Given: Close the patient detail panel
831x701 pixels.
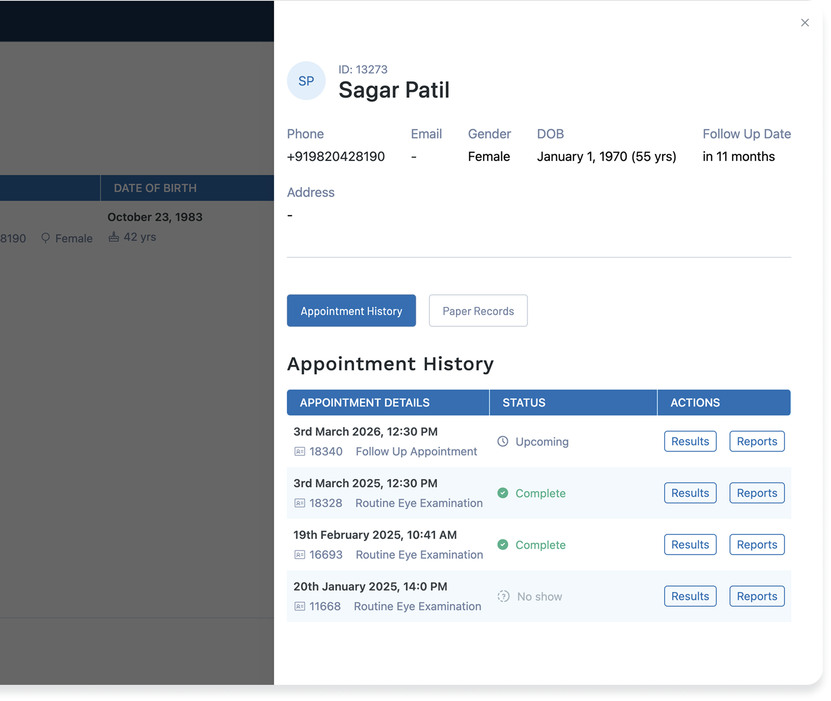Looking at the screenshot, I should click(x=805, y=23).
